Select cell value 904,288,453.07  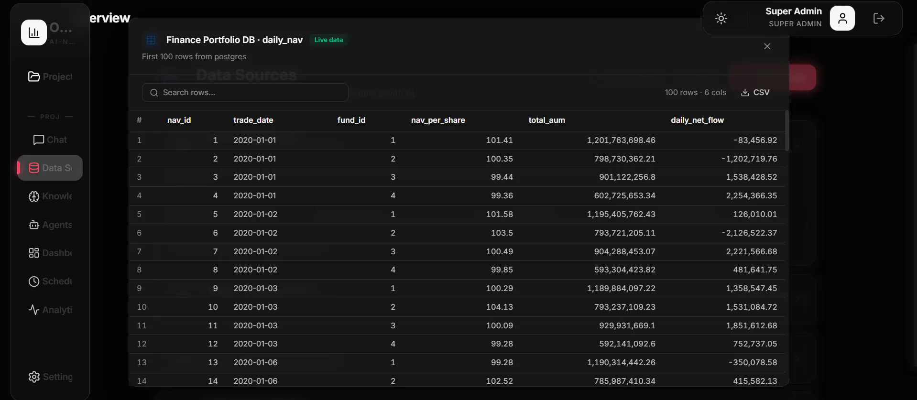tap(625, 252)
